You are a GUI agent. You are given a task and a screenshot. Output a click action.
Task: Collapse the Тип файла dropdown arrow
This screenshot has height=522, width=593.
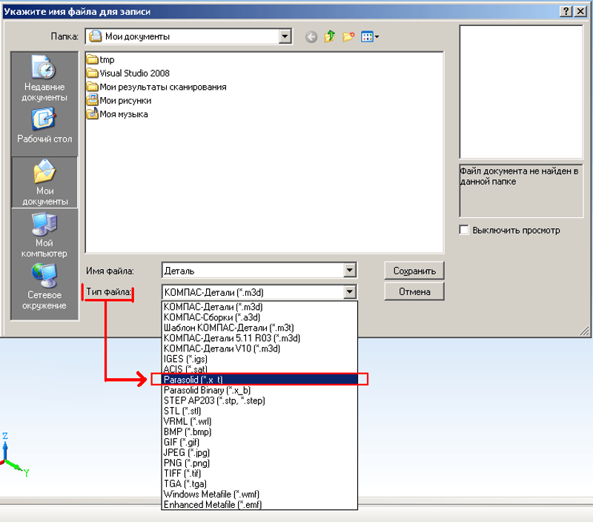tap(350, 292)
